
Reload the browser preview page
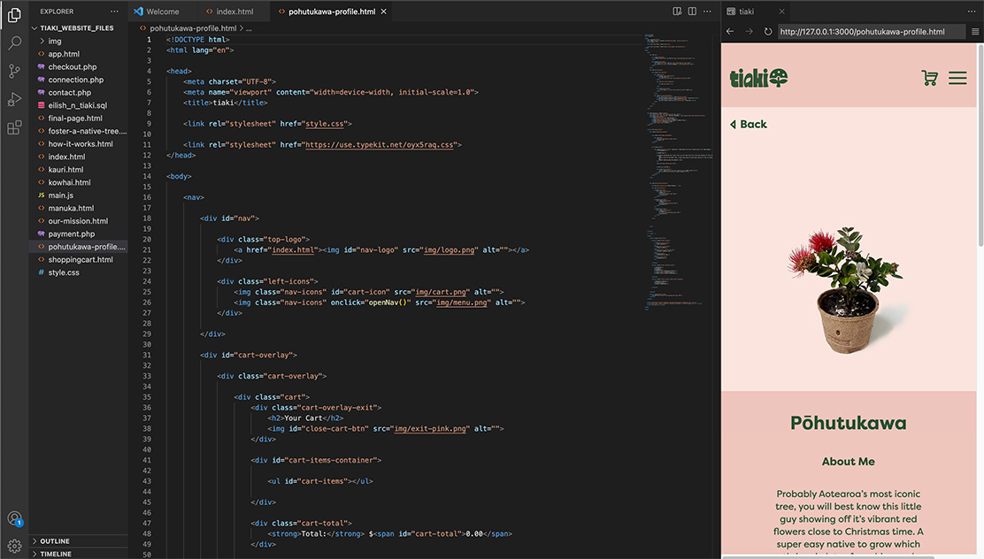tap(768, 32)
